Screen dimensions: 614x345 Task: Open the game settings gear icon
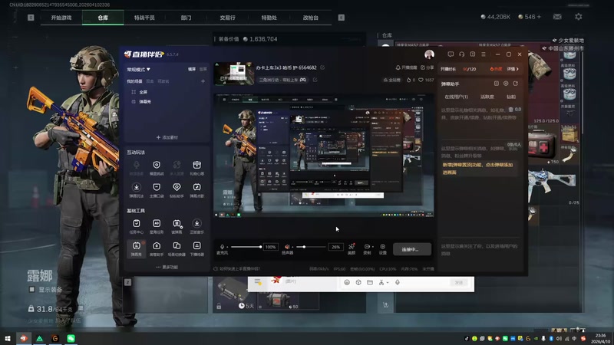click(x=579, y=17)
